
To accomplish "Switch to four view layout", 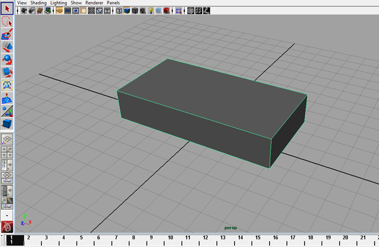I will click(7, 152).
